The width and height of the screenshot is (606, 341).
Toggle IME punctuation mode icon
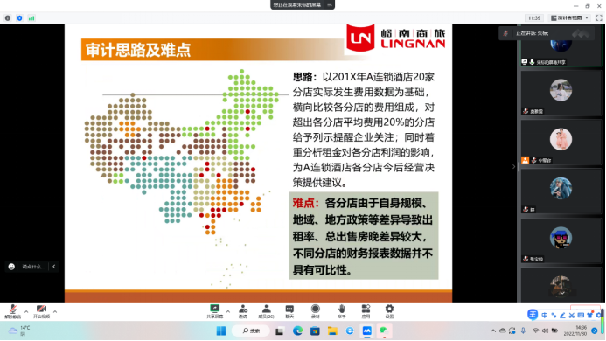point(554,315)
